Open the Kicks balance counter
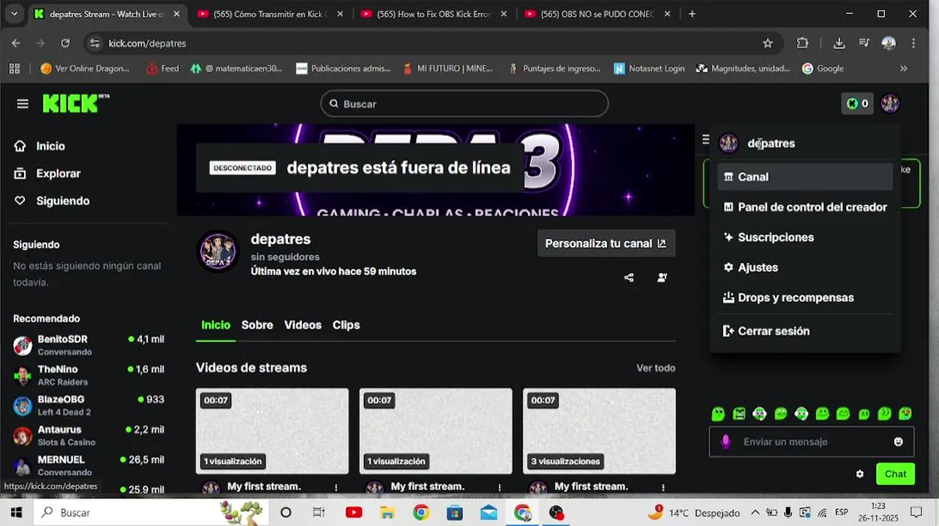 click(857, 104)
